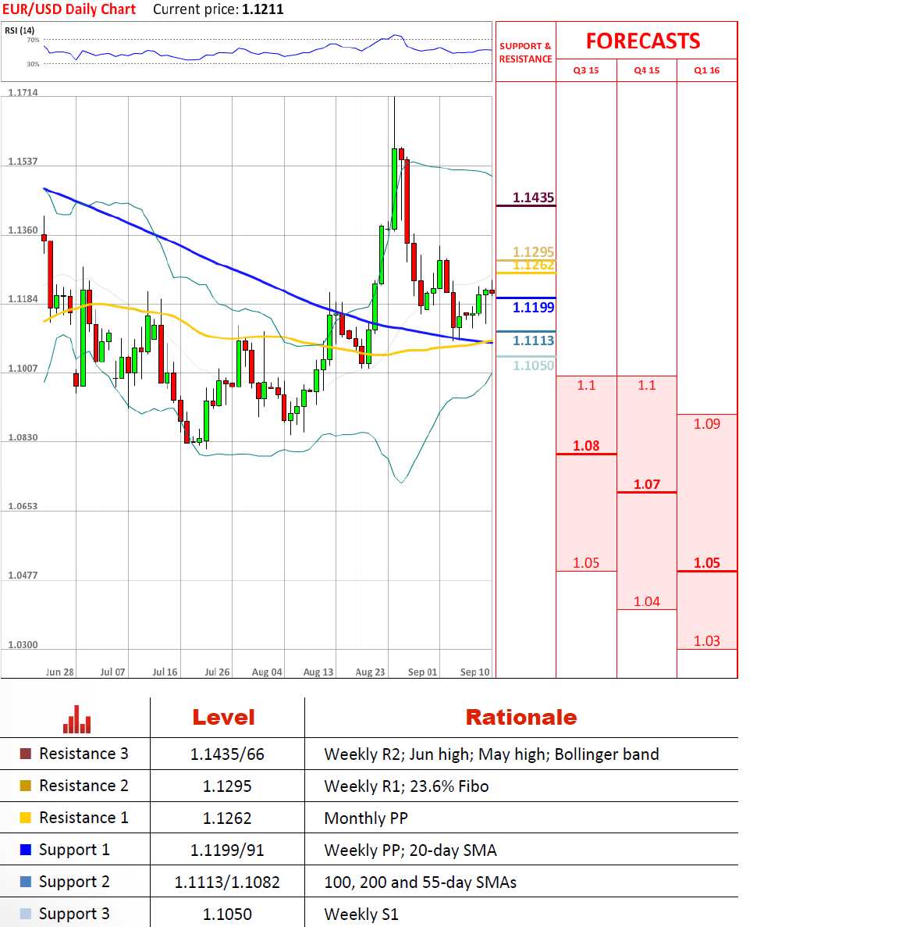This screenshot has height=927, width=899.
Task: Click the Support 3 row label
Action: [x=74, y=914]
